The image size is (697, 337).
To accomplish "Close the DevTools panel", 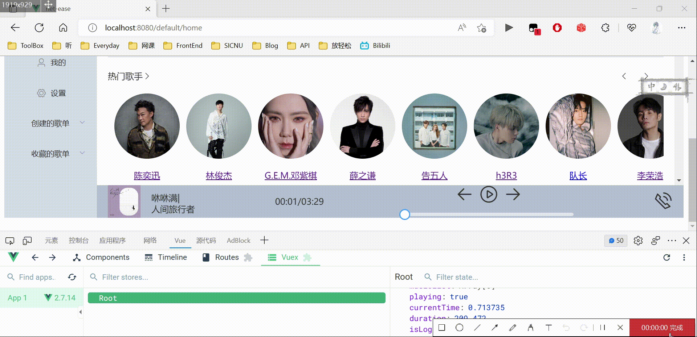I will coord(686,241).
